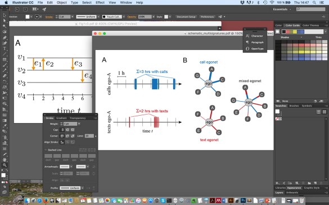Choose the projecting cap icon
Viewport: 329px width, 205px height.
point(73,130)
